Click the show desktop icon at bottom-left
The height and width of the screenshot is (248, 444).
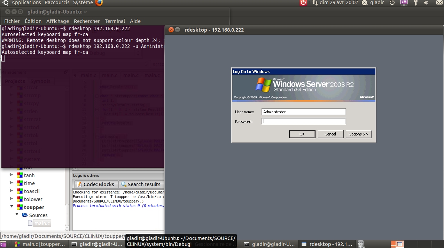coord(3,244)
